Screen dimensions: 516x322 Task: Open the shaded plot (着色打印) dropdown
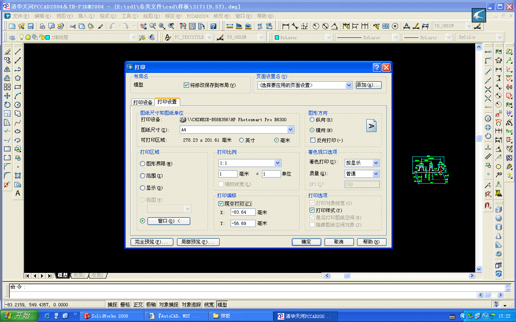(x=376, y=163)
